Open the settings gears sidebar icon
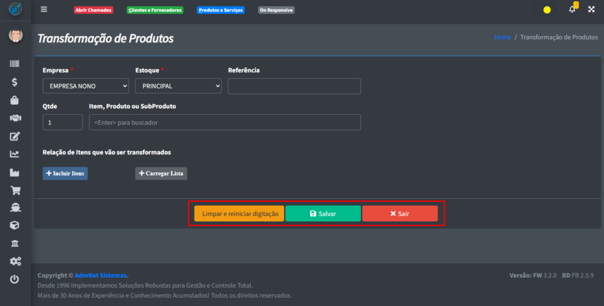This screenshot has width=604, height=306. (x=15, y=261)
